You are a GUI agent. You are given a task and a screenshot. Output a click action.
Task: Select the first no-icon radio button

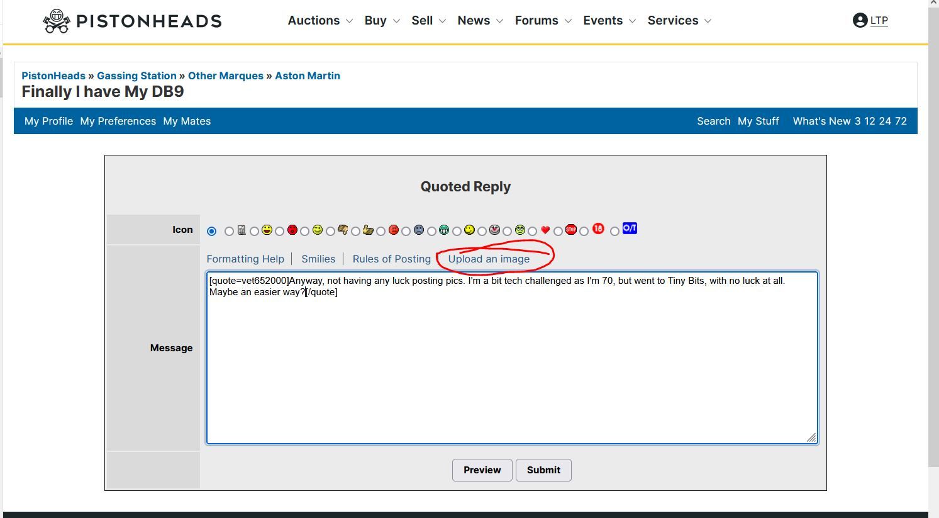pyautogui.click(x=212, y=231)
